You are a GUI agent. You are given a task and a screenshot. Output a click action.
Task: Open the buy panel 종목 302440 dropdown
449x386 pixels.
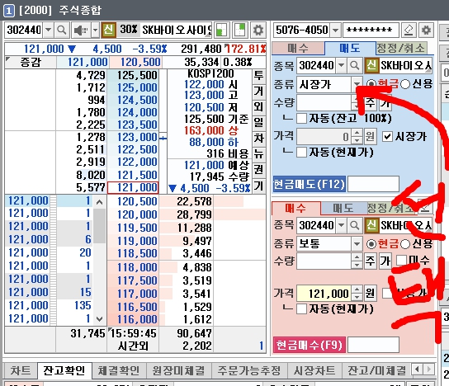tap(342, 225)
